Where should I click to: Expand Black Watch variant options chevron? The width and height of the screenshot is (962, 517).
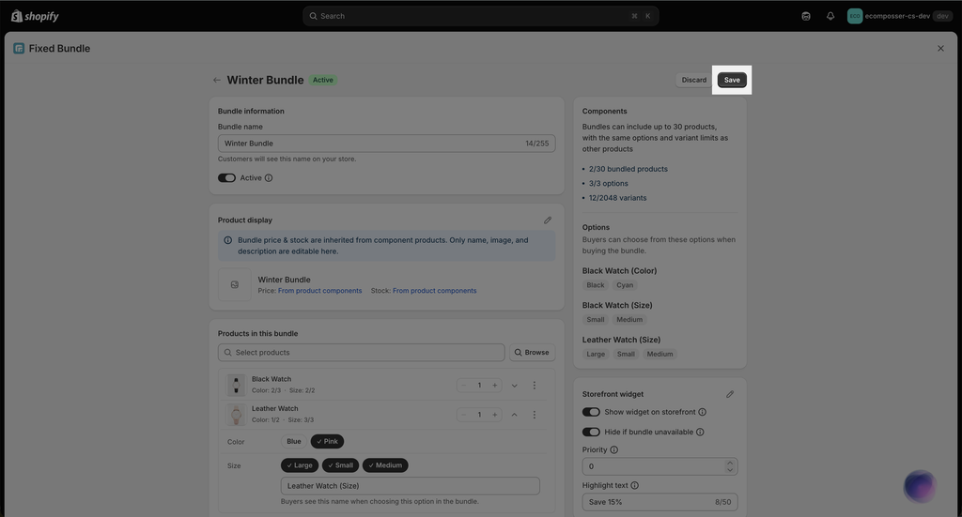pyautogui.click(x=514, y=386)
